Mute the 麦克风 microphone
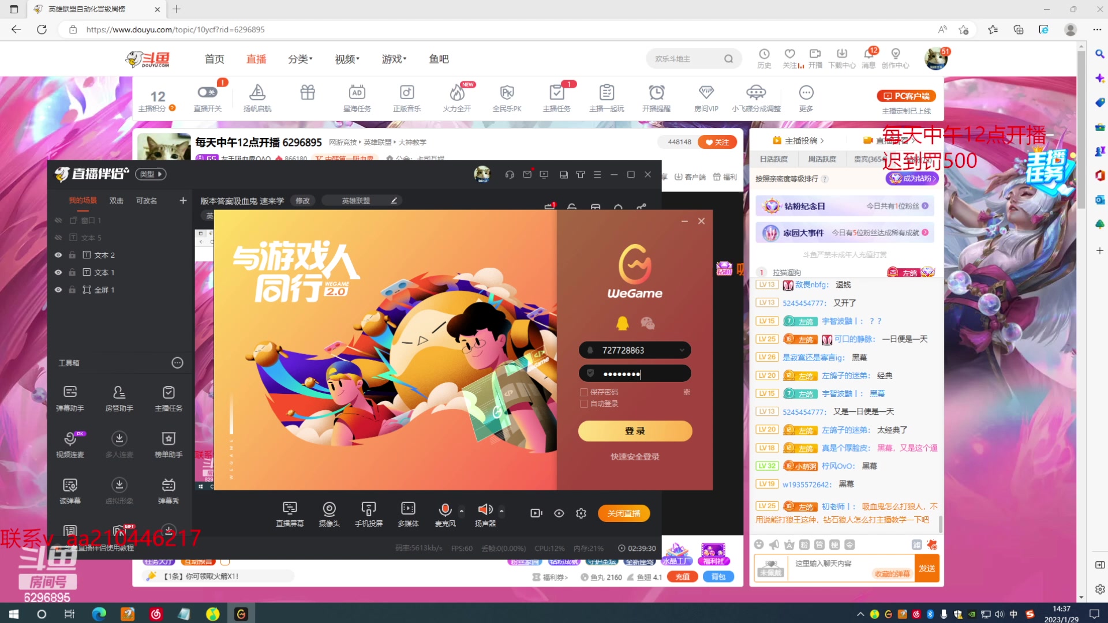This screenshot has width=1108, height=623. pyautogui.click(x=445, y=509)
